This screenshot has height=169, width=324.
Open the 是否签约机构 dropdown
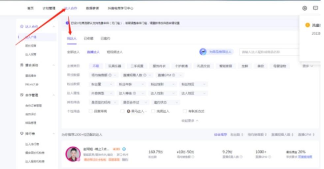pyautogui.click(x=104, y=102)
